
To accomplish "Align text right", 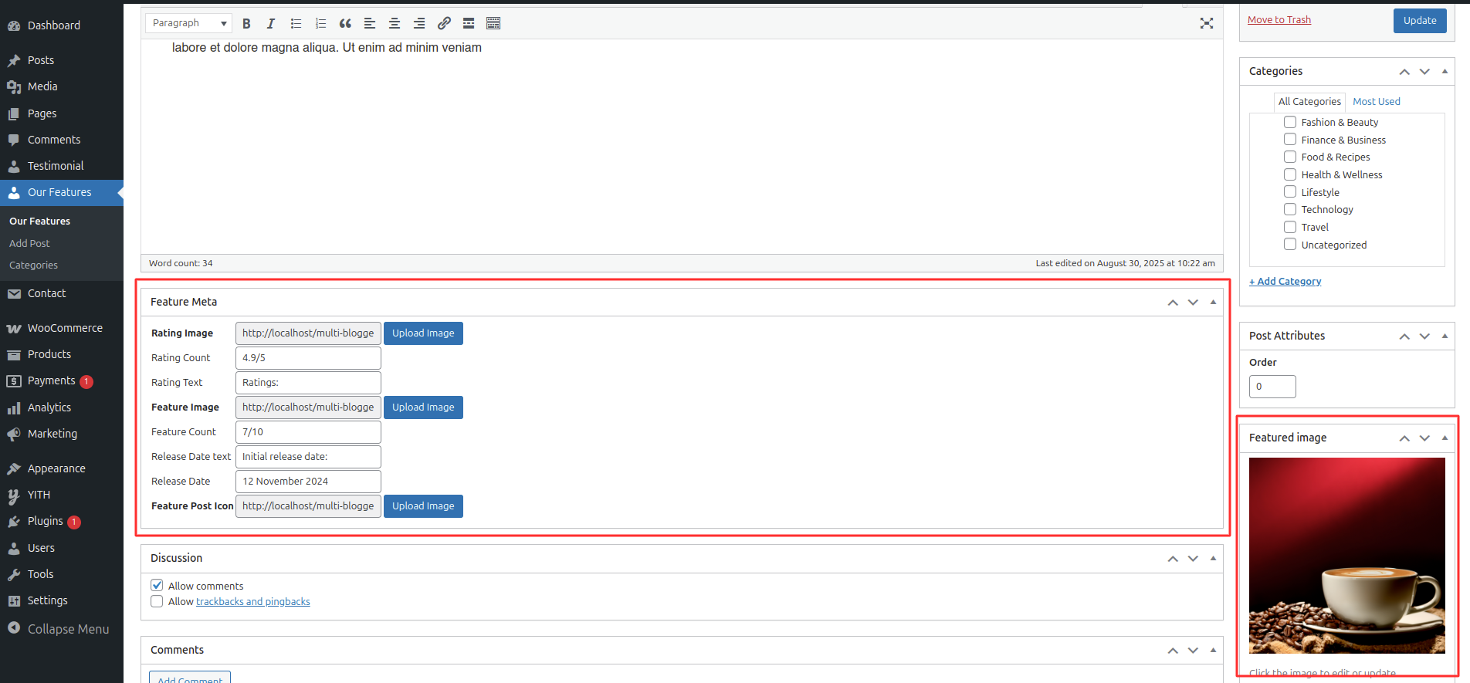I will (x=419, y=23).
